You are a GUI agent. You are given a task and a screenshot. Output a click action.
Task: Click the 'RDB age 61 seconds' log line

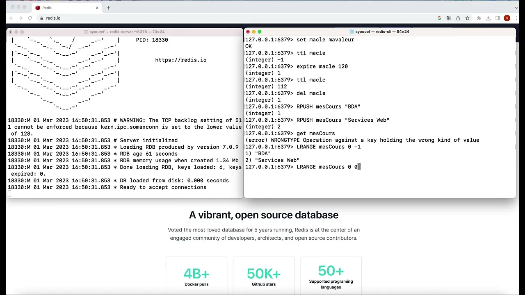(x=93, y=154)
